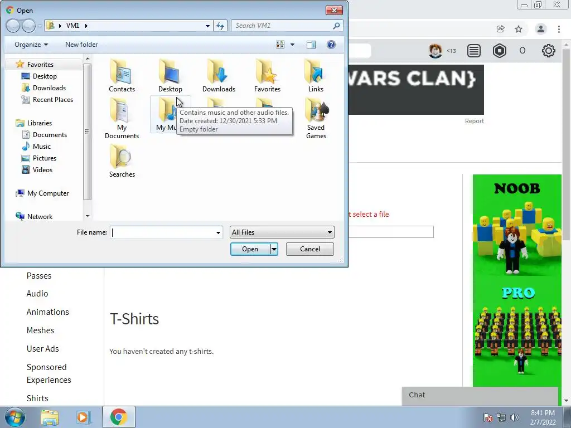Select the My Documents folder
Viewport: 571px width, 428px height.
122,118
